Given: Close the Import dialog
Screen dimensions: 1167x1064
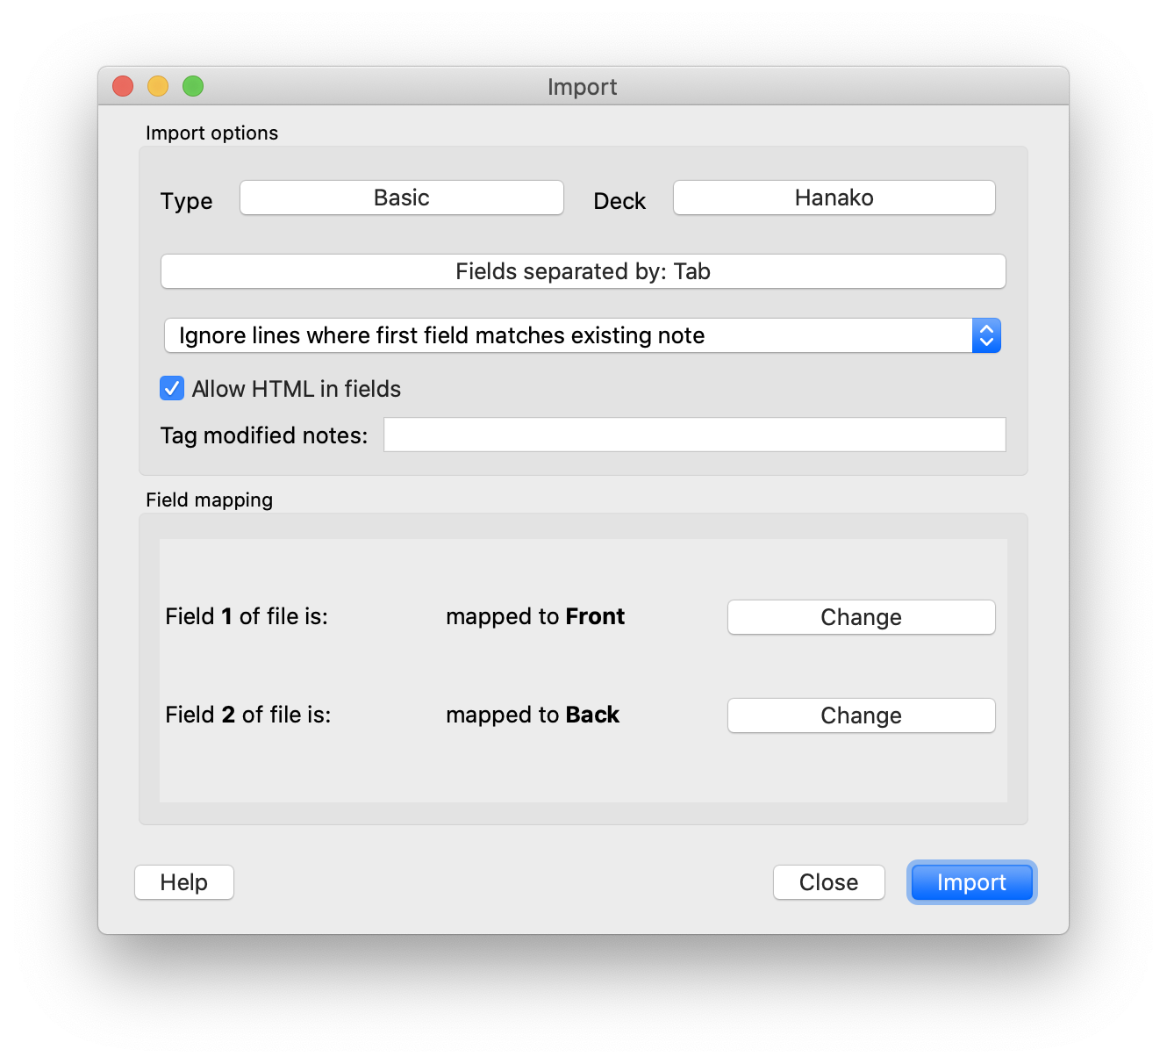Looking at the screenshot, I should [x=829, y=882].
